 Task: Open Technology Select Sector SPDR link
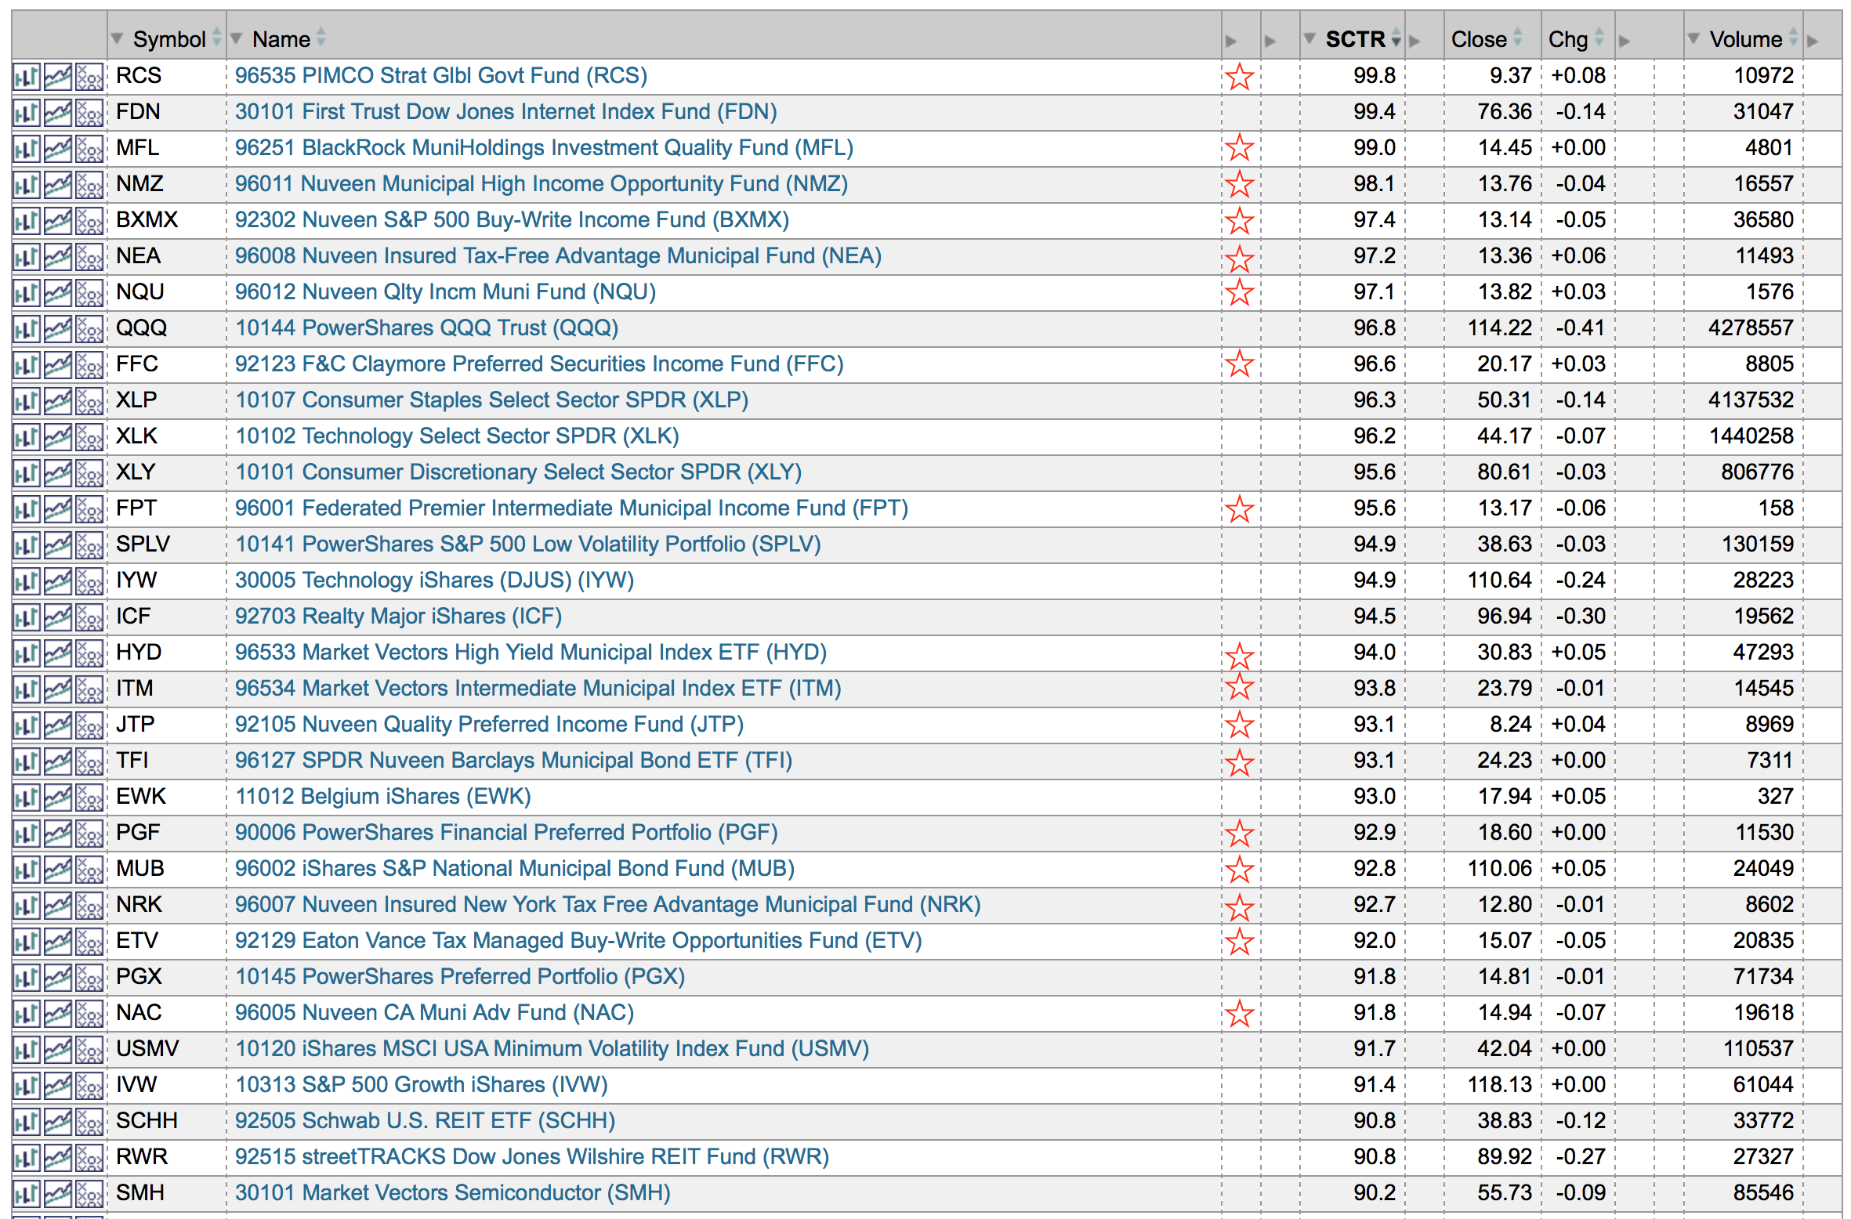click(458, 436)
